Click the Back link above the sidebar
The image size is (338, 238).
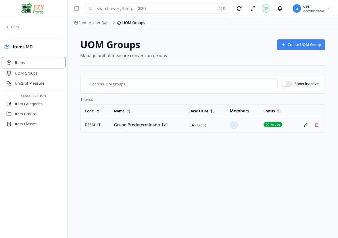(x=13, y=27)
